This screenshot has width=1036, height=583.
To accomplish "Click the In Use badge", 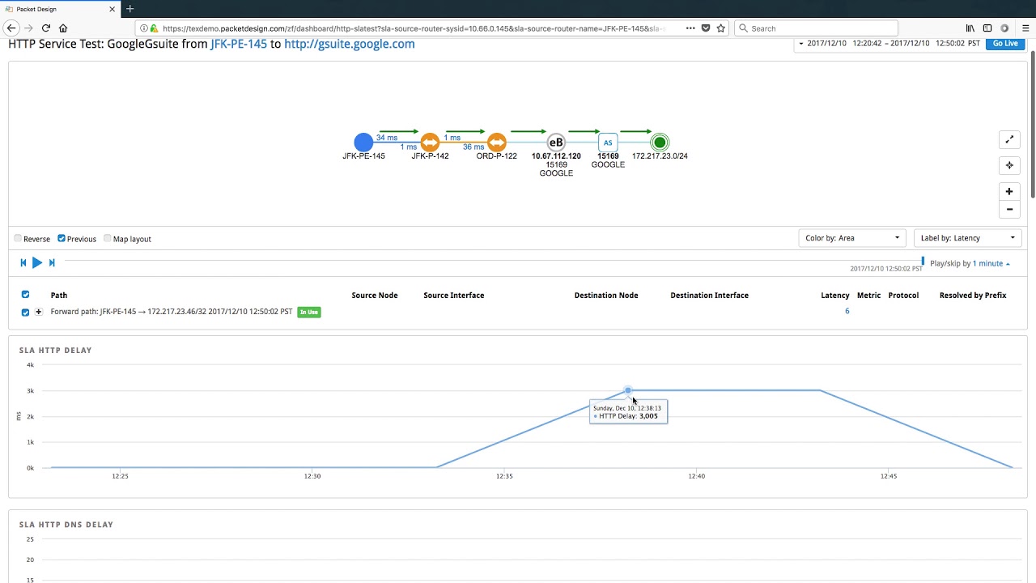I will click(x=309, y=312).
